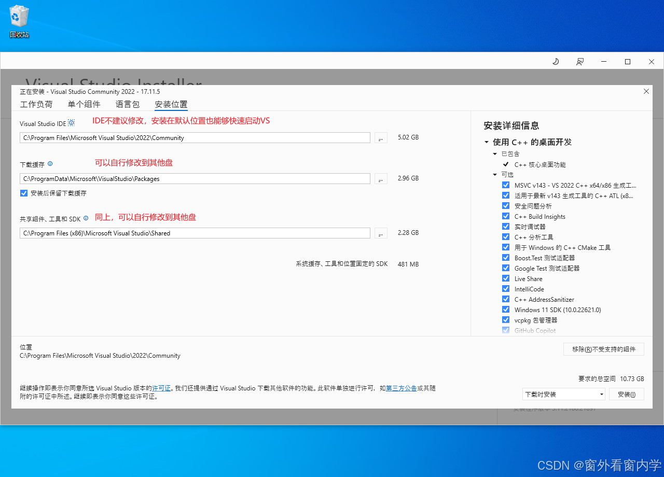The height and width of the screenshot is (477, 664).
Task: Click the download cache path field
Action: coord(195,178)
